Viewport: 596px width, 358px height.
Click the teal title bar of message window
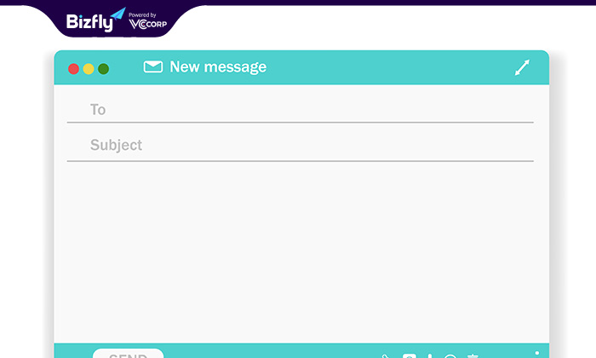(301, 67)
